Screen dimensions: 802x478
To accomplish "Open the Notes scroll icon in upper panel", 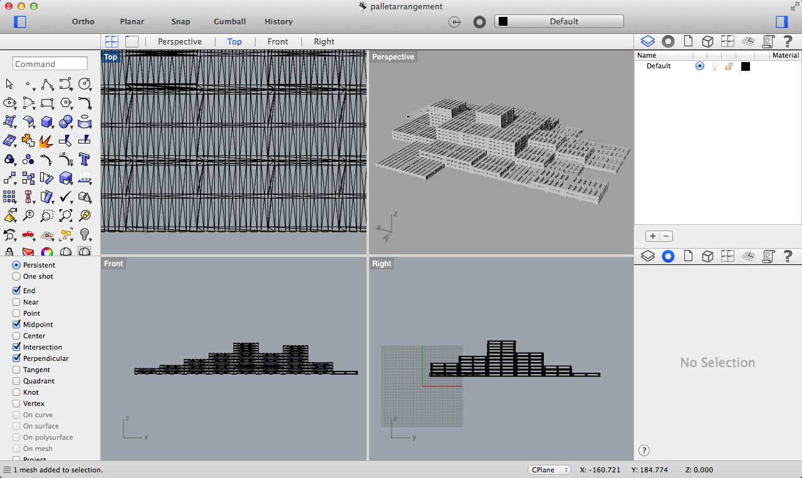I will [768, 41].
